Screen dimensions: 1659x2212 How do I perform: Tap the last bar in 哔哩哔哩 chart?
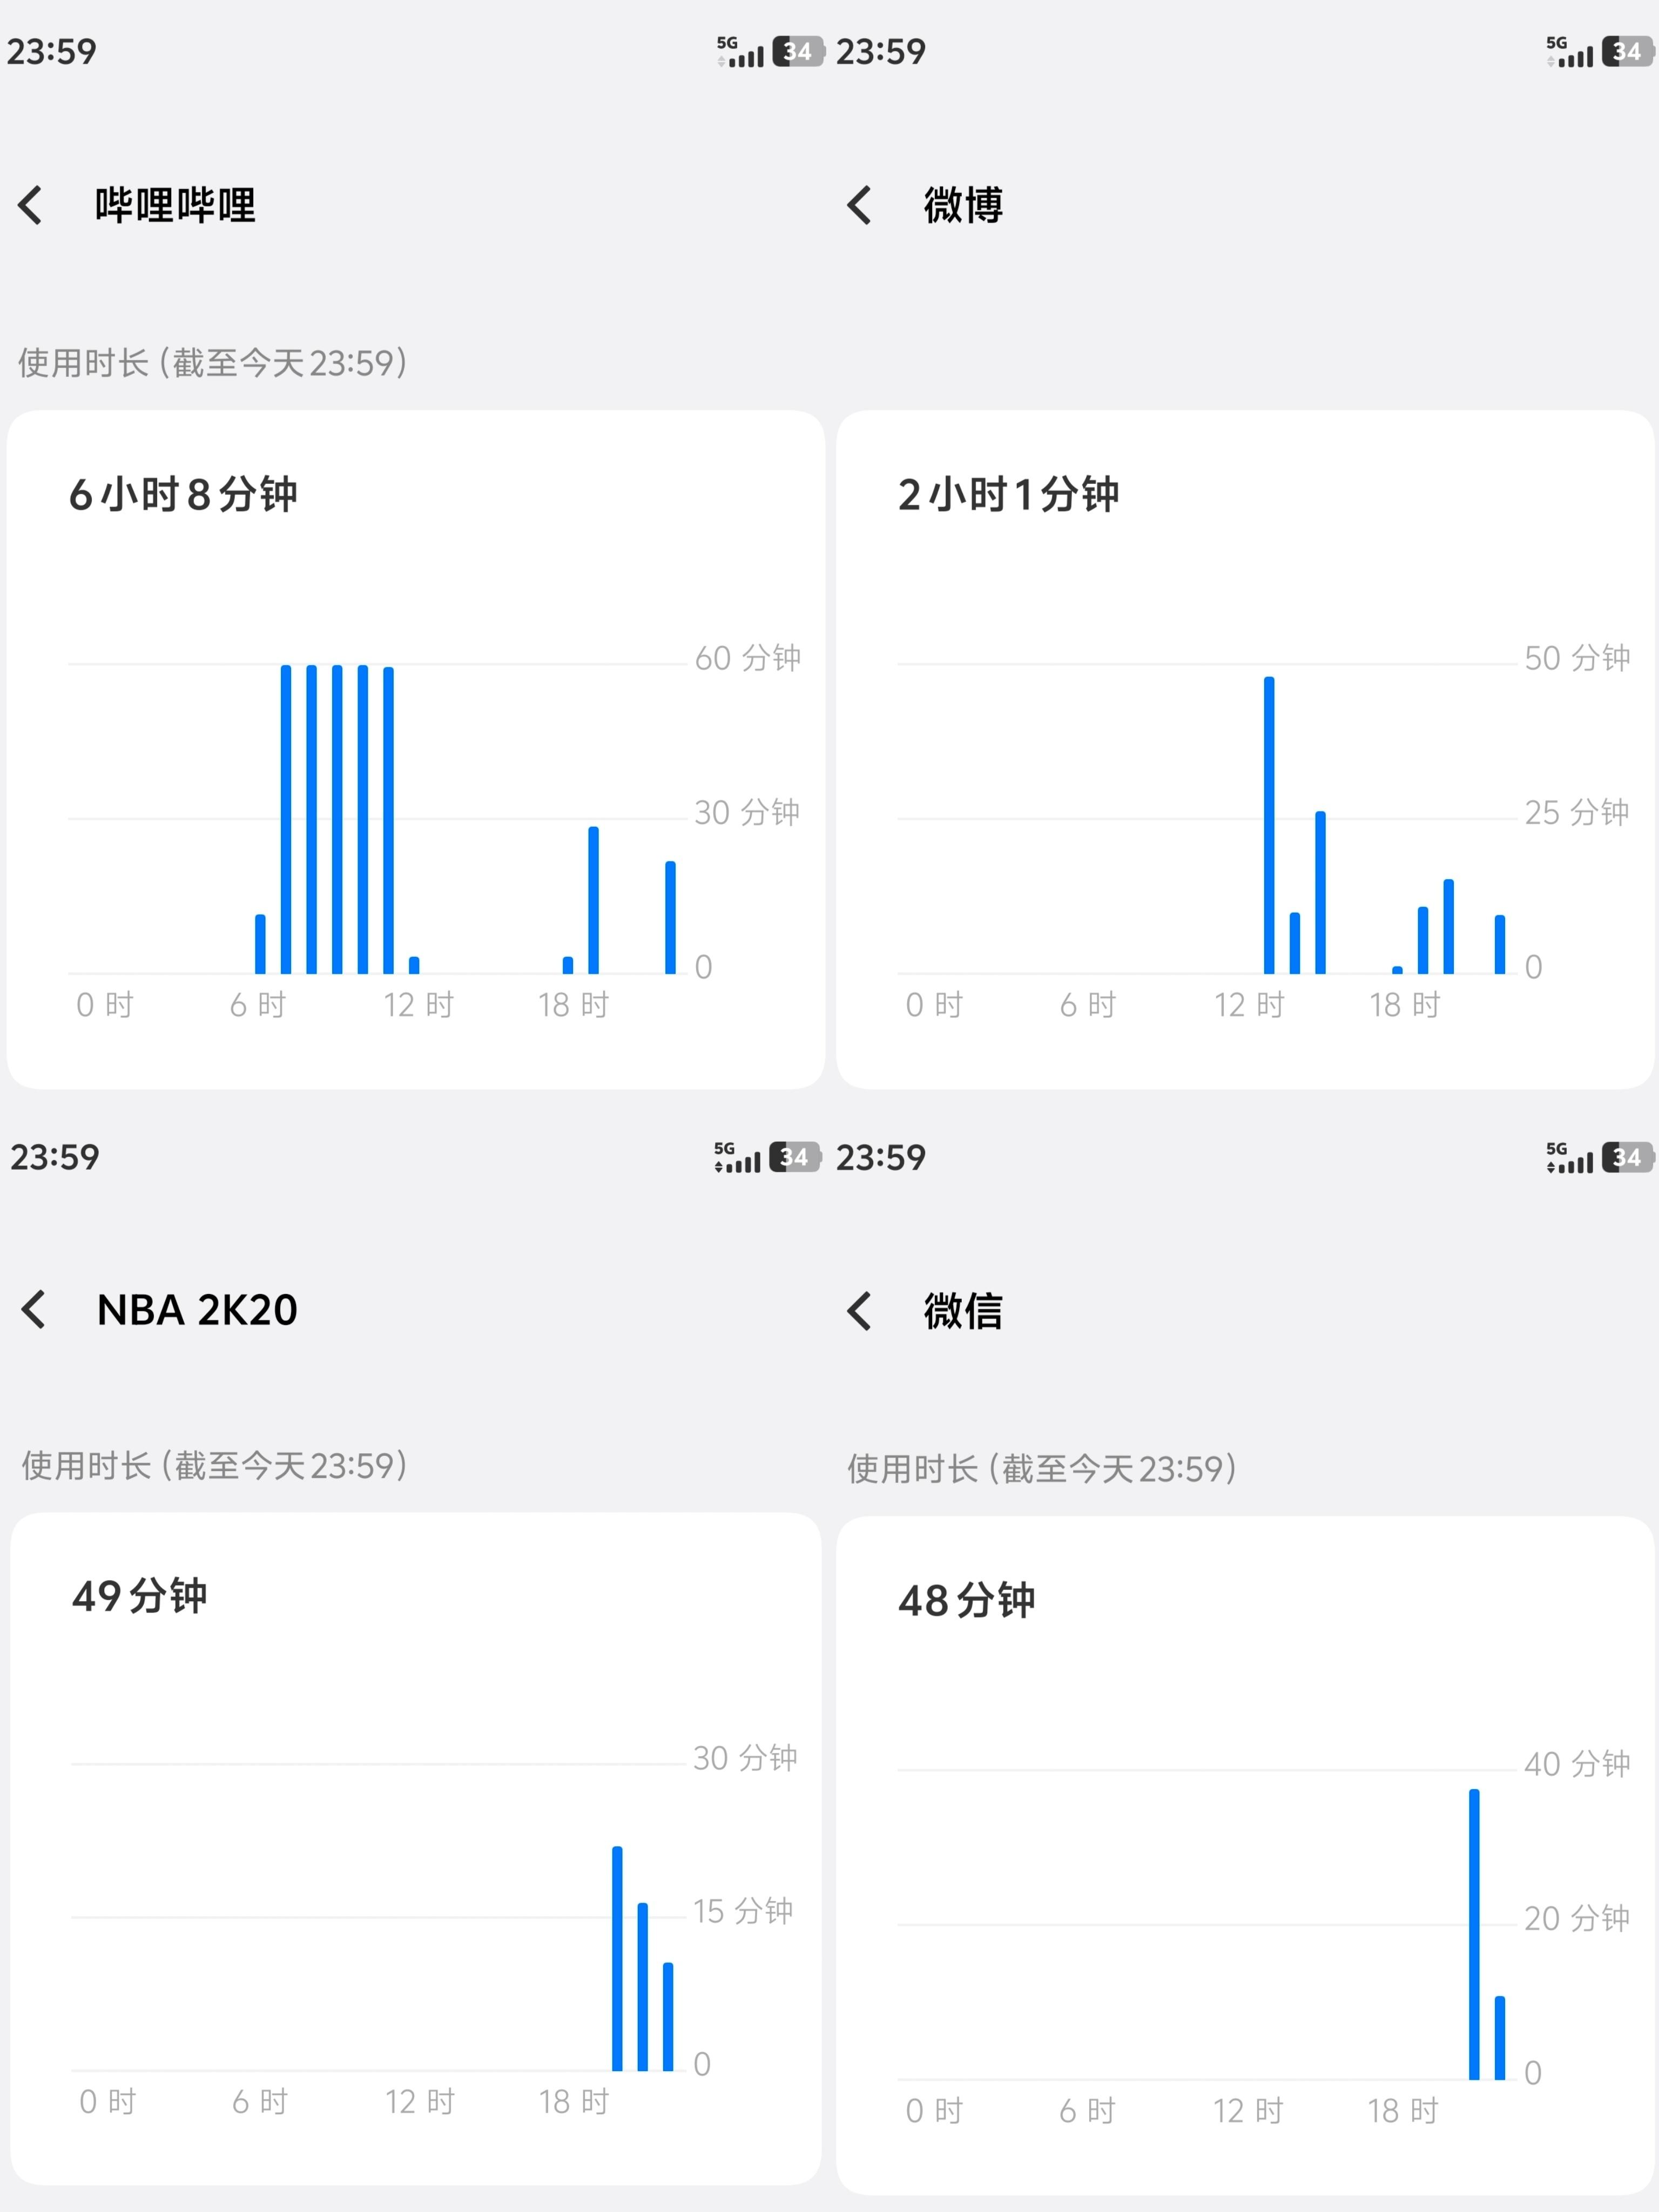(670, 917)
